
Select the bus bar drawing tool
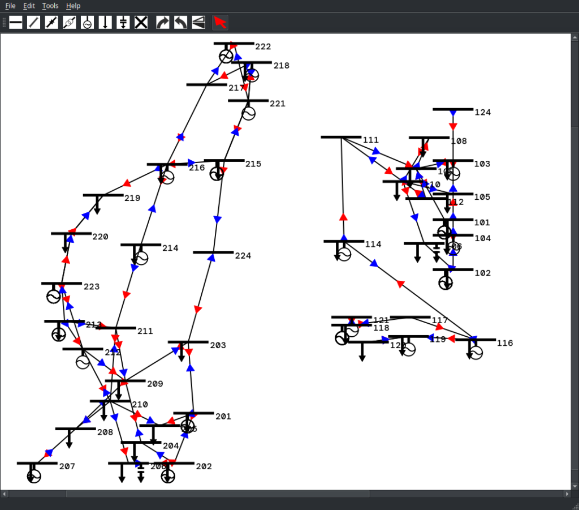pyautogui.click(x=15, y=23)
